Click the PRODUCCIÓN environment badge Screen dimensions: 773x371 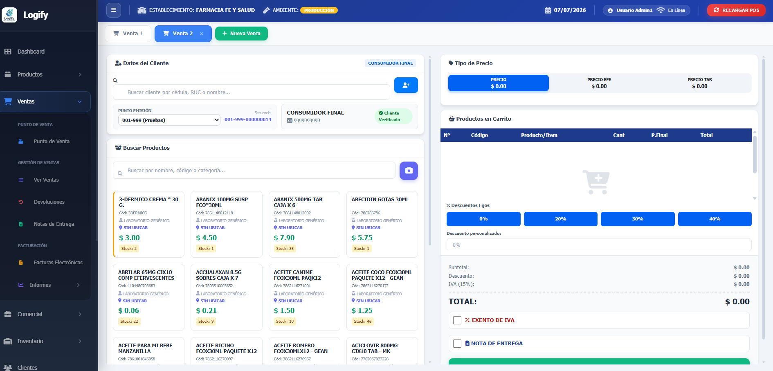point(319,10)
